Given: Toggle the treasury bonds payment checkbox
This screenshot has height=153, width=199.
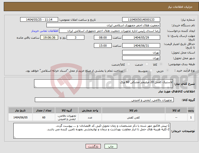Looking at the screenshot, I should tap(127, 70).
